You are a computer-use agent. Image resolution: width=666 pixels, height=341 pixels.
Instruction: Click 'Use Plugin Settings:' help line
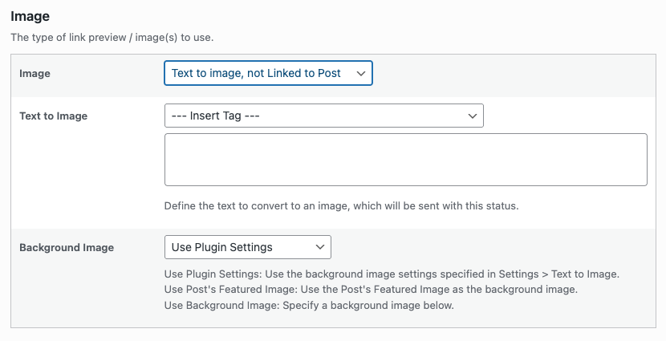point(392,274)
